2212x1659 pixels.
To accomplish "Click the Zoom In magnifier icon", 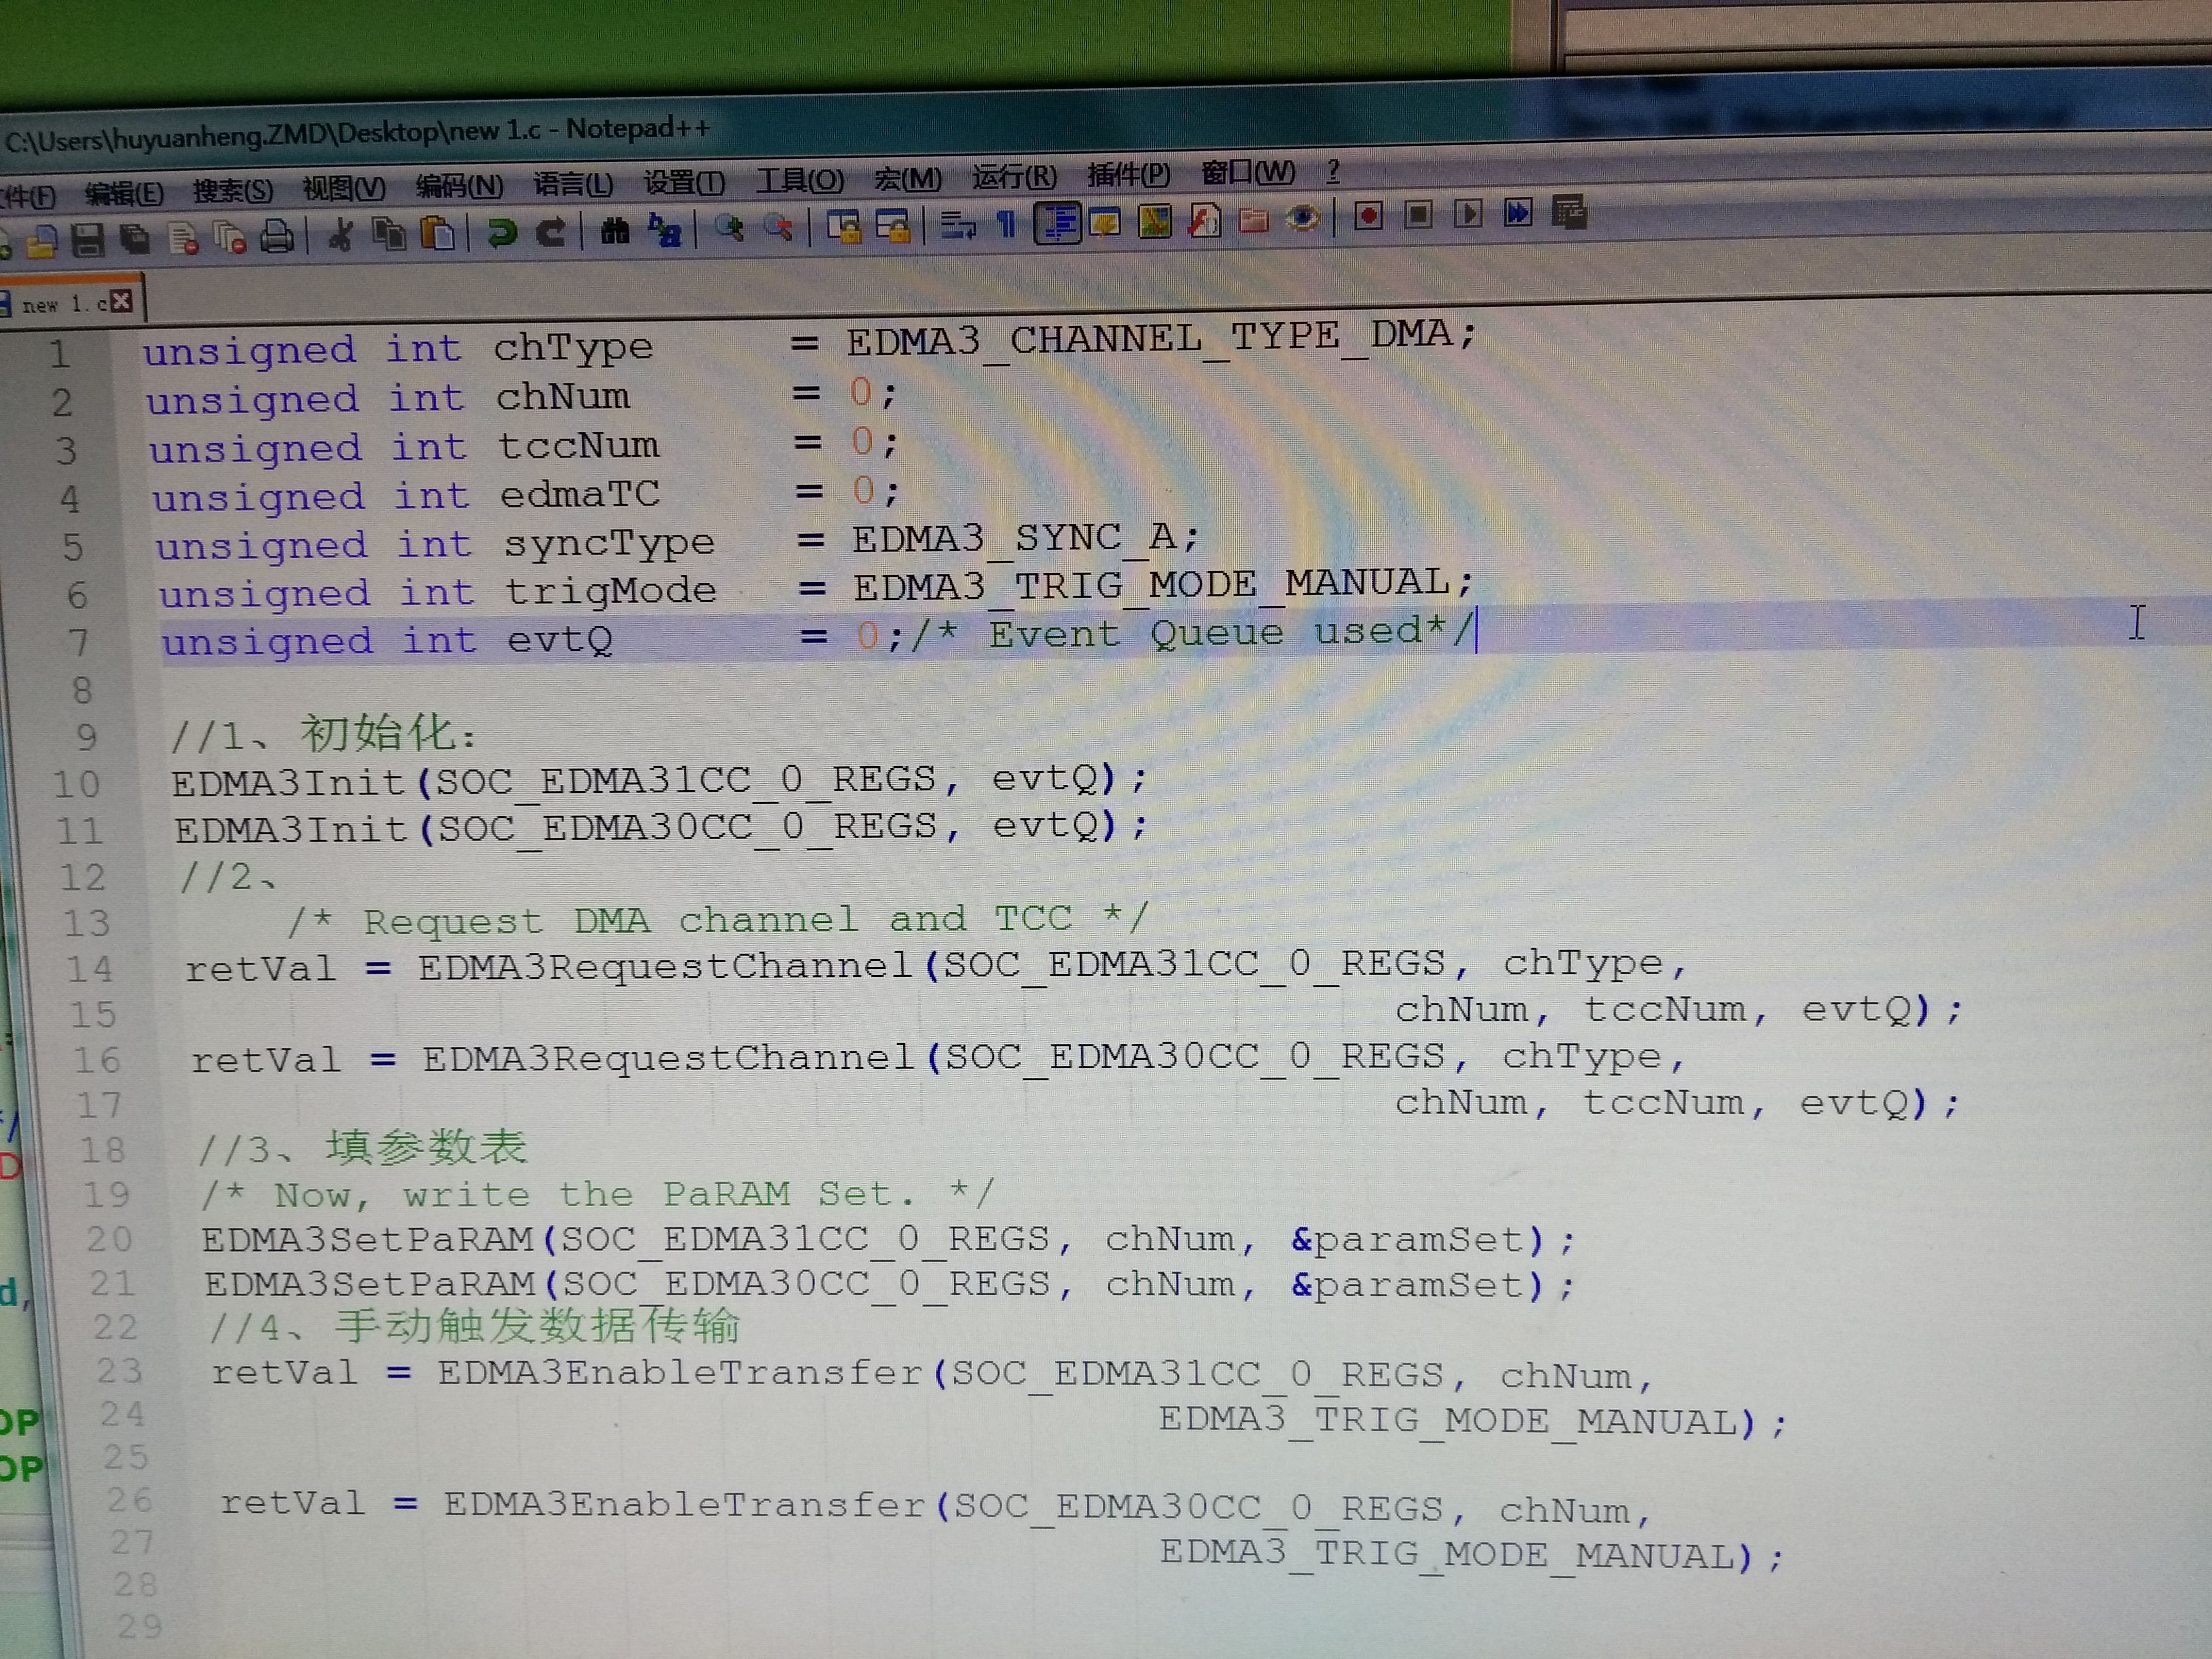I will [x=729, y=228].
